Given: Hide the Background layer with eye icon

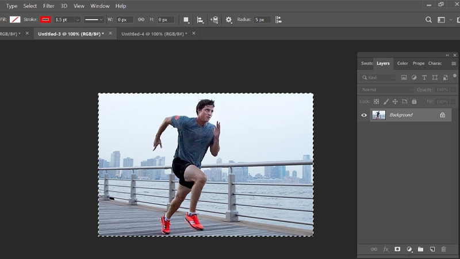Looking at the screenshot, I should click(x=364, y=115).
